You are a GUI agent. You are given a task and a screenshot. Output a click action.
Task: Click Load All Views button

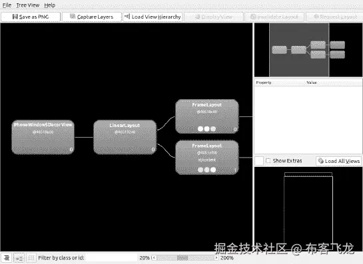tap(339, 161)
